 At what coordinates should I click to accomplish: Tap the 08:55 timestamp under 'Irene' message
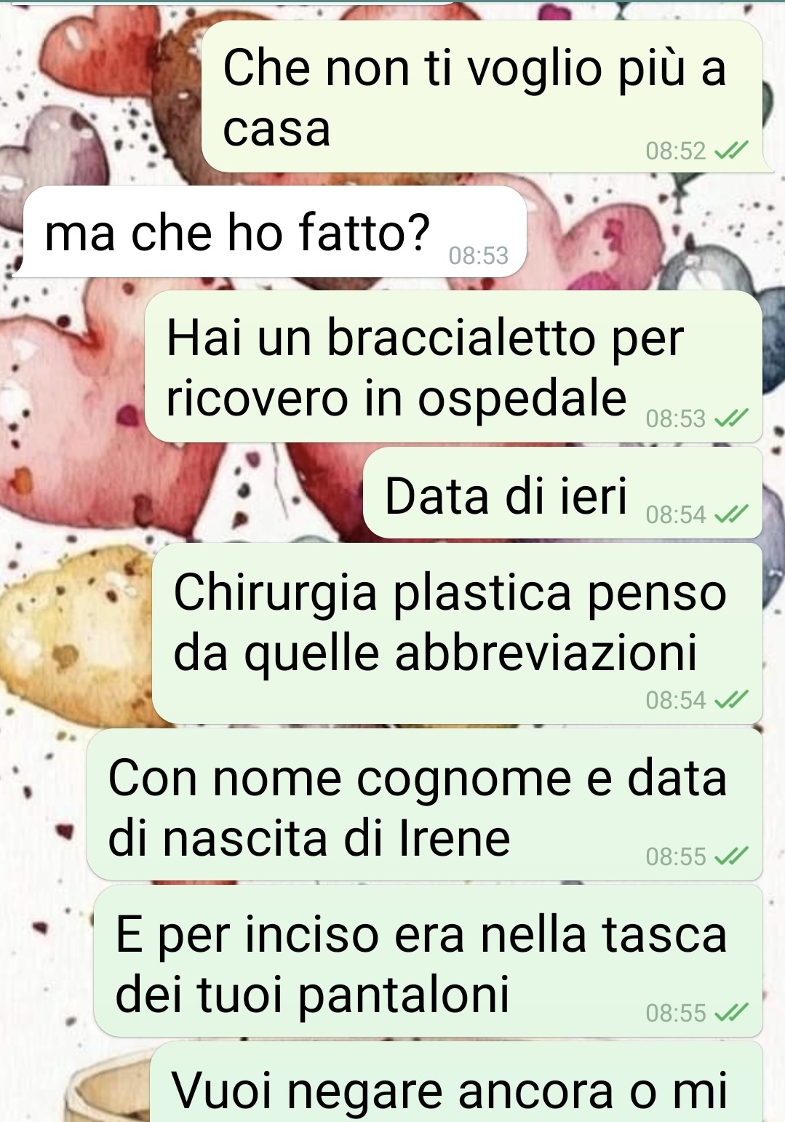tap(676, 856)
